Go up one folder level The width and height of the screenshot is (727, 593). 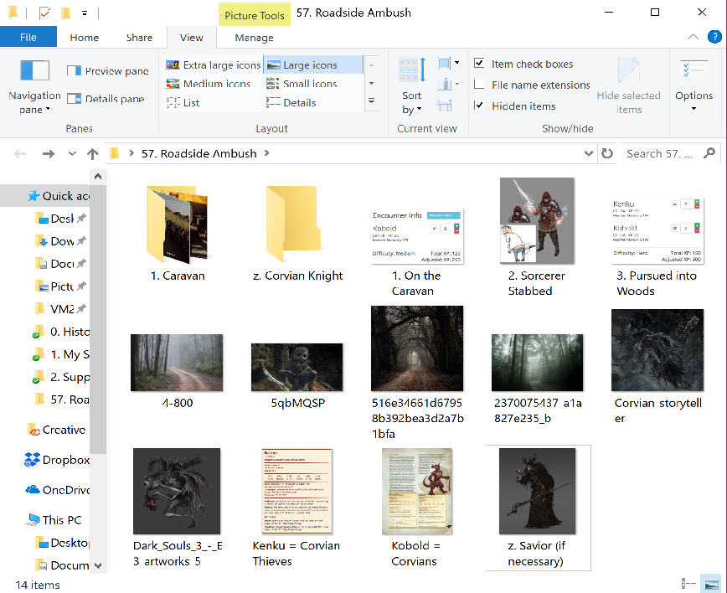(93, 153)
